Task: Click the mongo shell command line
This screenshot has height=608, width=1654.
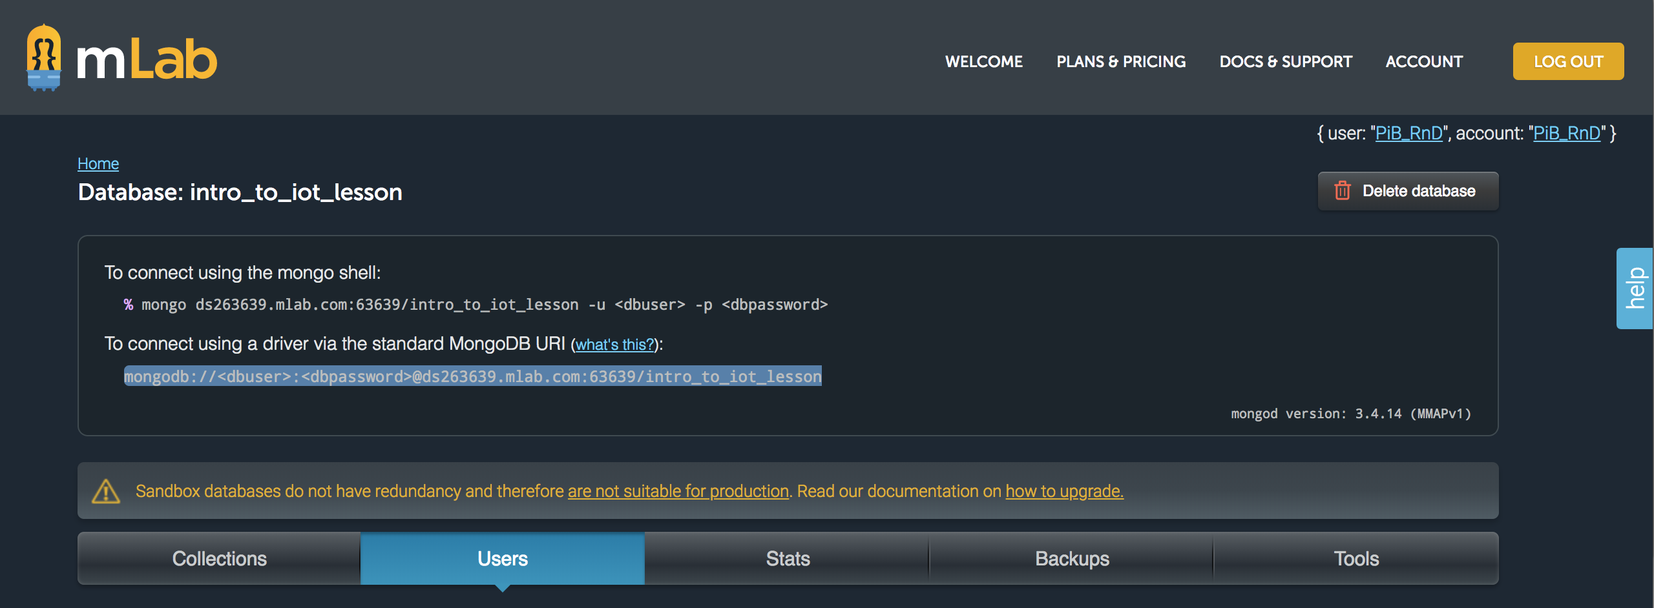Action: coord(476,305)
